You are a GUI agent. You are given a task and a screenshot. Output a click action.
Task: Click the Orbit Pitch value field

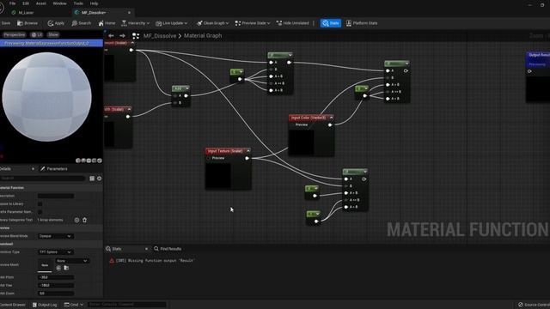pos(56,277)
